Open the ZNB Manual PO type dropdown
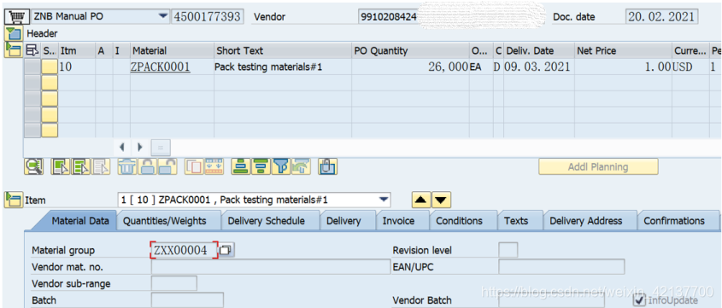722x308 pixels. (163, 16)
